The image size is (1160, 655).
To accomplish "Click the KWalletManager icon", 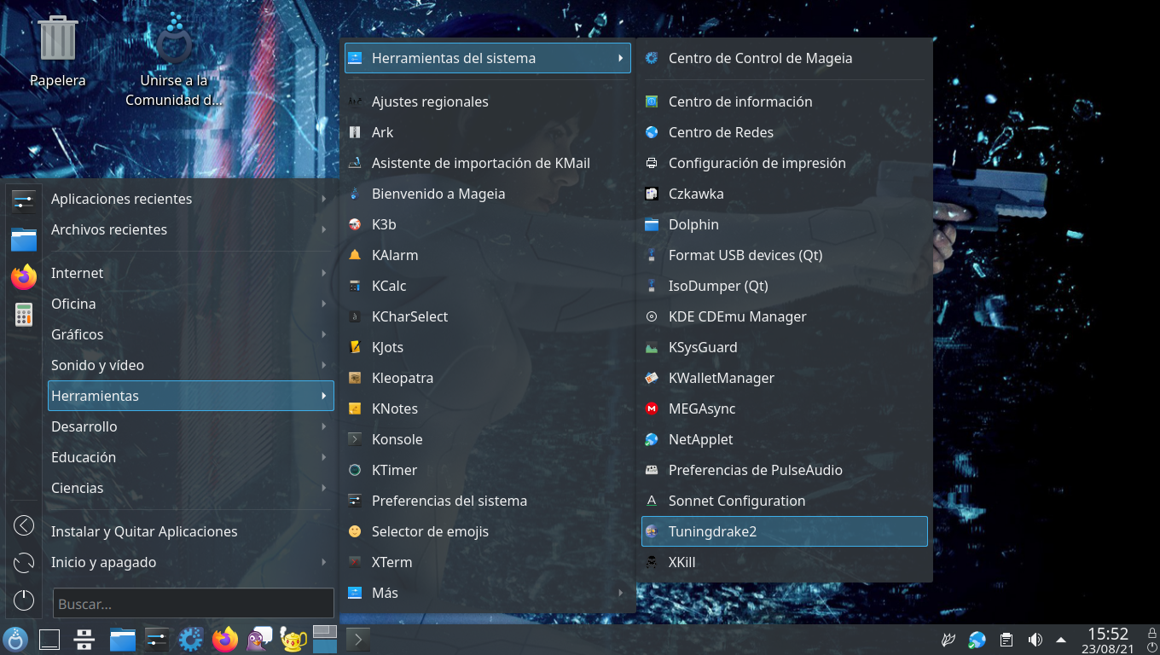I will (x=652, y=378).
